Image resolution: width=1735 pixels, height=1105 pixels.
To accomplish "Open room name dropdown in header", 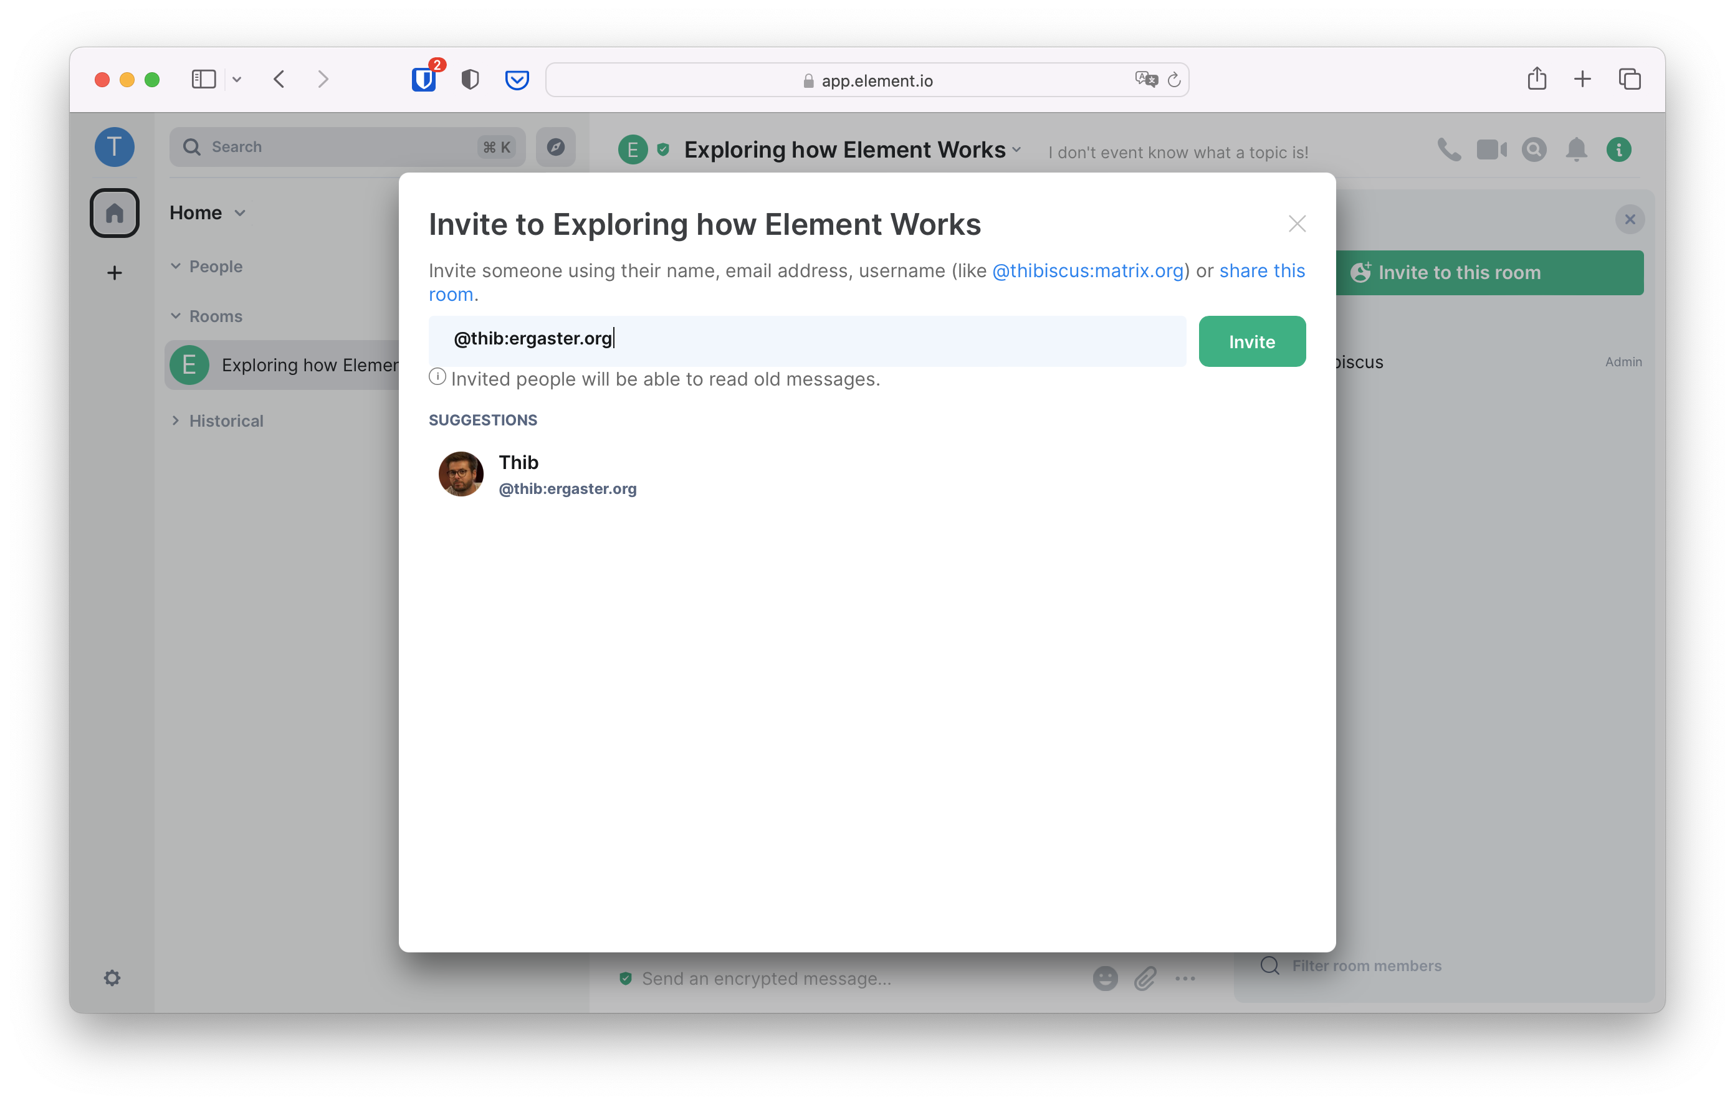I will 1016,150.
